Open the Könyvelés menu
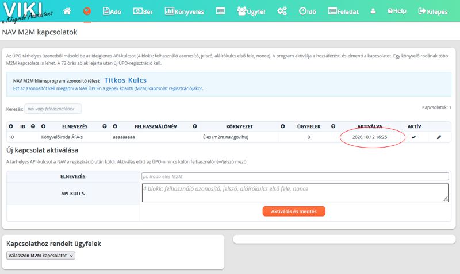Image resolution: width=460 pixels, height=274 pixels. point(184,11)
